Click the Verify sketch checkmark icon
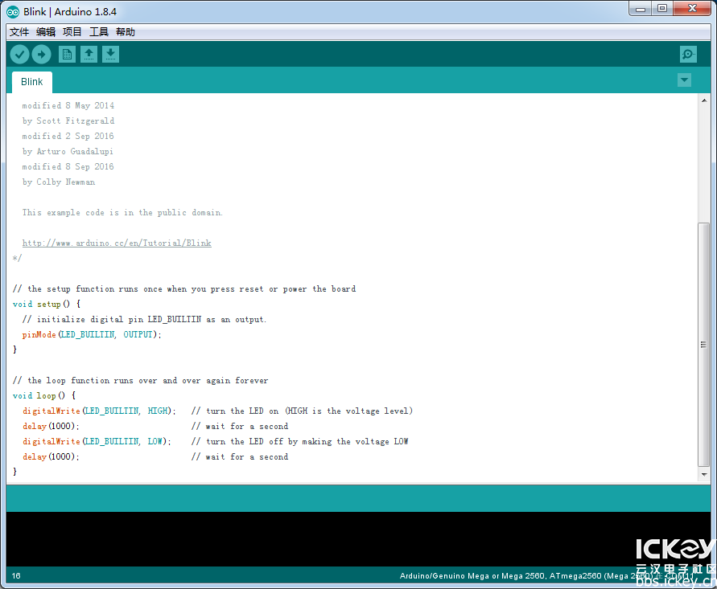This screenshot has height=589, width=717. 19,55
